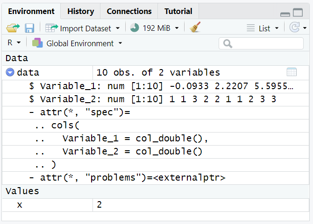Screen dimensions: 313x224
Task: Minimize the Environment pane
Action: [285, 13]
